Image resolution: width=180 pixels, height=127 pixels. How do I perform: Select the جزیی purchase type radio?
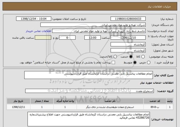[x=148, y=62]
